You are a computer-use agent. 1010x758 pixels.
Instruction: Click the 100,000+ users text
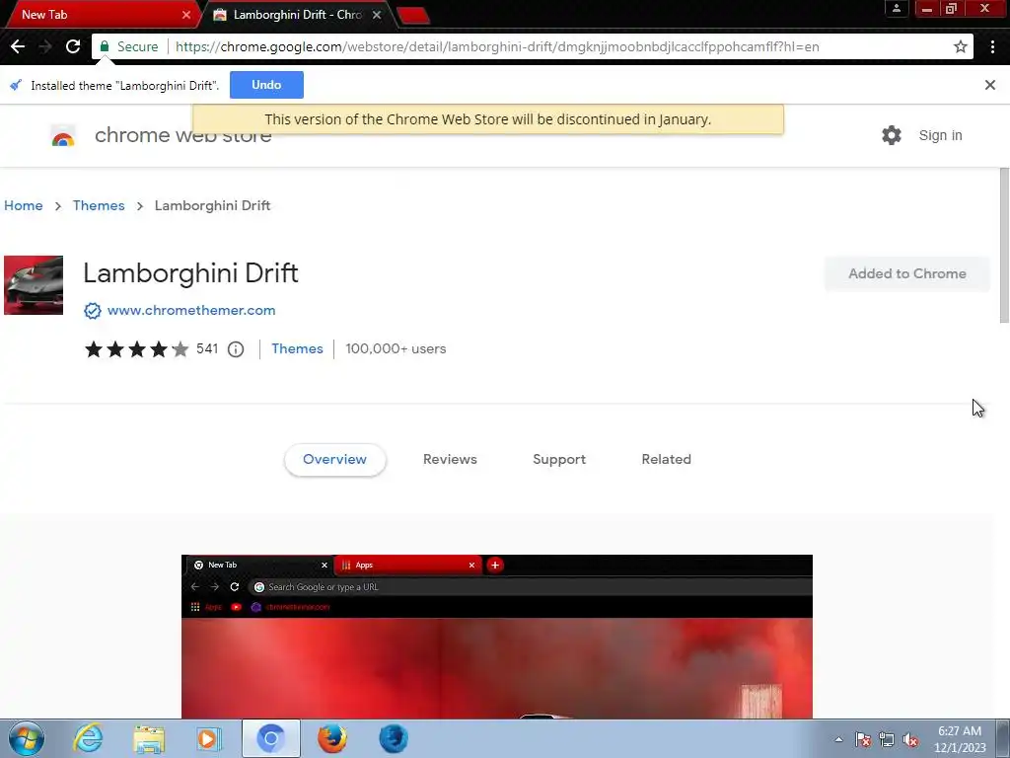click(x=396, y=348)
